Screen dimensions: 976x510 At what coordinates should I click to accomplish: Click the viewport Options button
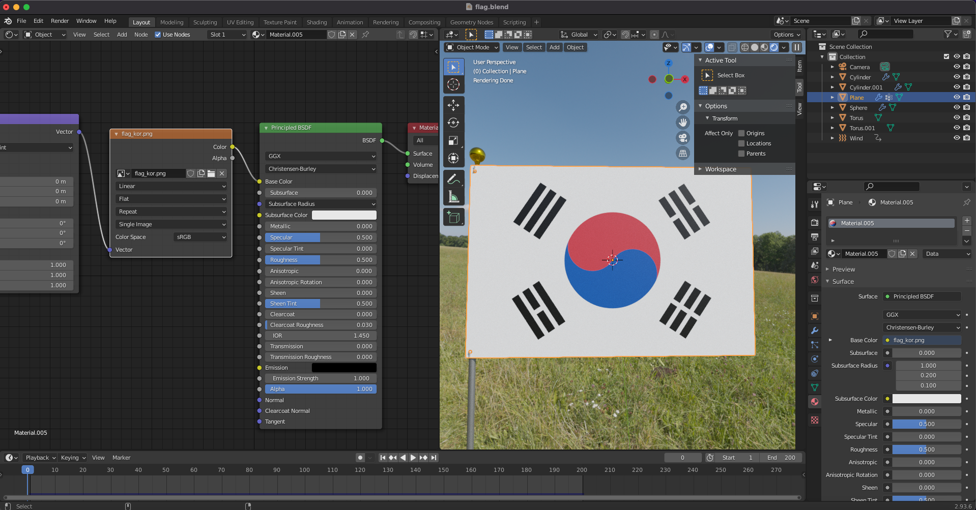[x=787, y=35]
